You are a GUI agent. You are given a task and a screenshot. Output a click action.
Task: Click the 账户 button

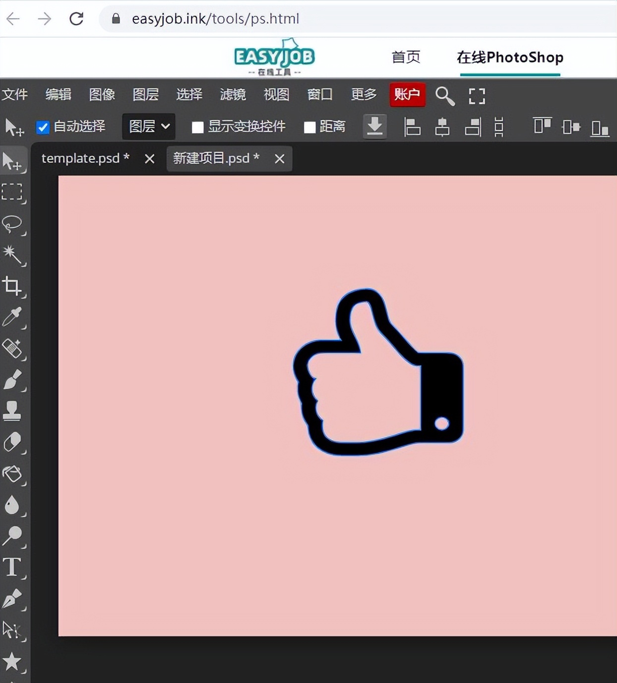pos(407,95)
